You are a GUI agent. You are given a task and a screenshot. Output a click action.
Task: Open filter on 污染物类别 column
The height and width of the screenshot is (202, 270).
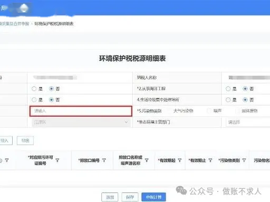(x=244, y=160)
